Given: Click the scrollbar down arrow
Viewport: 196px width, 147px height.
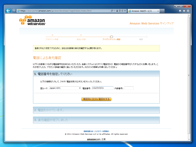Looking at the screenshot, I should [189, 139].
